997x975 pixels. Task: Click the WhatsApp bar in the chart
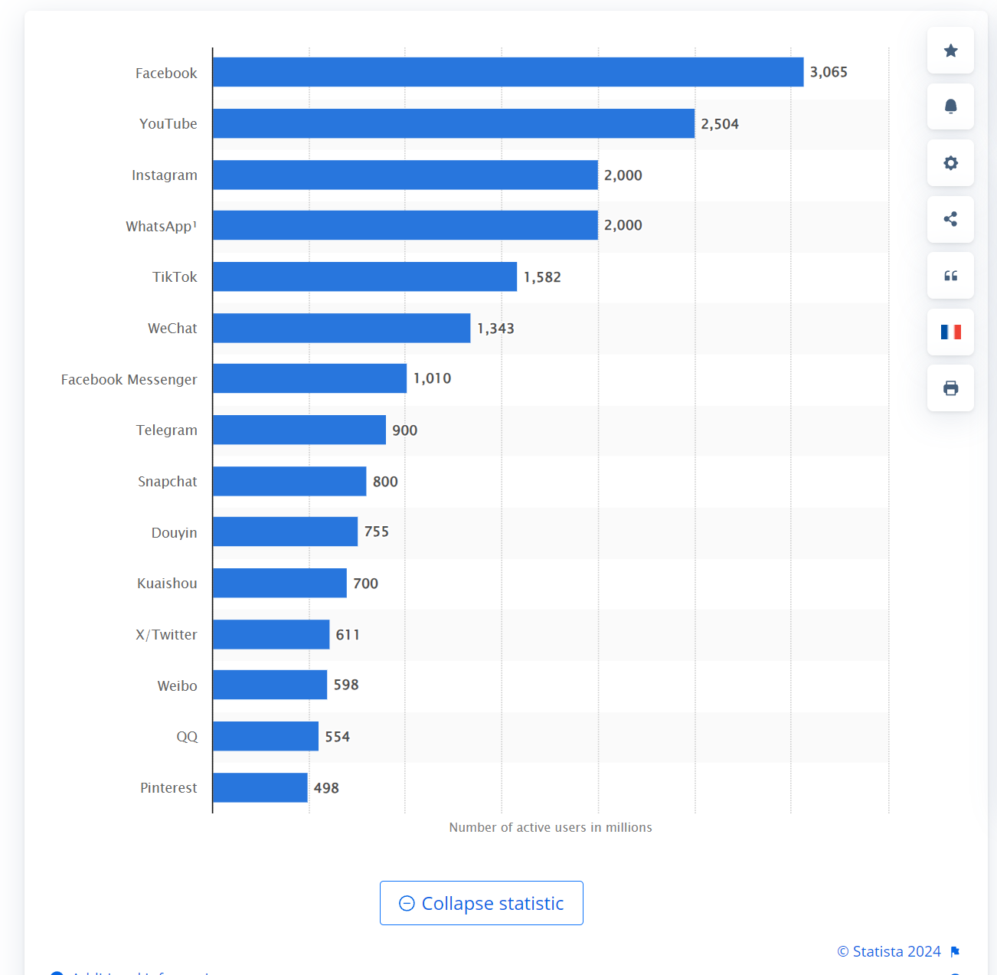pos(406,225)
